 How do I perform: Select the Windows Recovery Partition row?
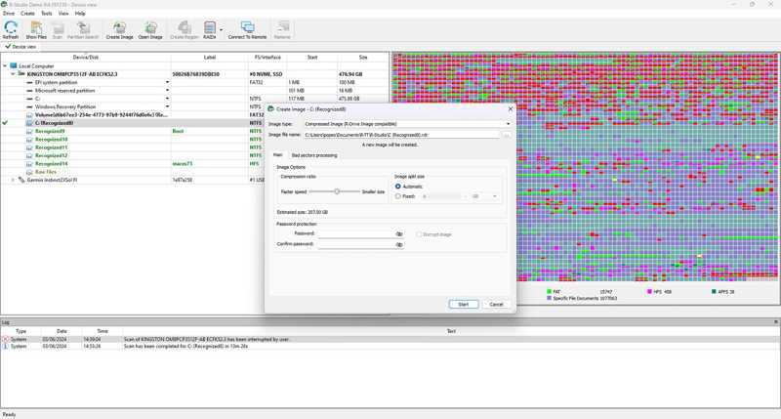pos(194,106)
